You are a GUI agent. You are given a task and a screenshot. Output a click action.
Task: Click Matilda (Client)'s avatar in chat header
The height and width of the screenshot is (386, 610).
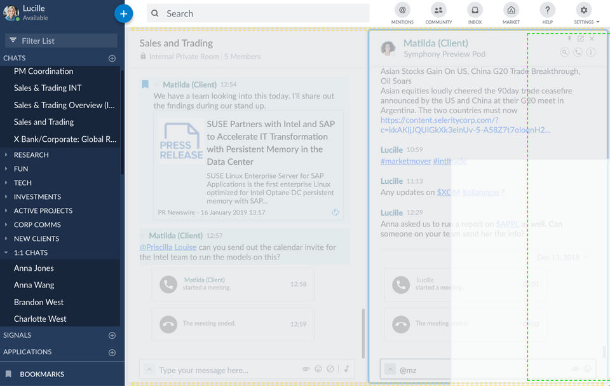pyautogui.click(x=388, y=48)
